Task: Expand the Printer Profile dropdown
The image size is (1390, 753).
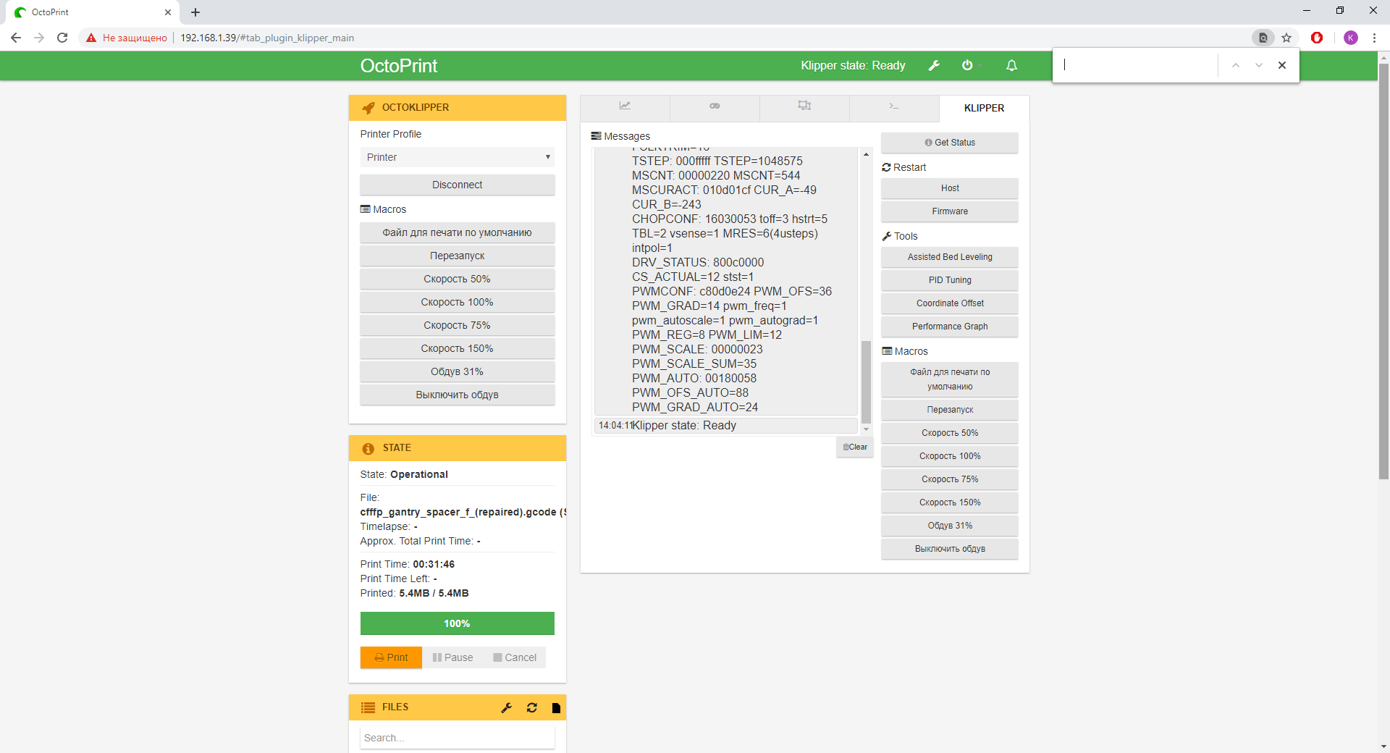Action: tap(457, 157)
